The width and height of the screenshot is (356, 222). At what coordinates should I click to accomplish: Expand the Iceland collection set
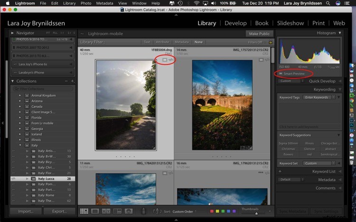click(20, 134)
